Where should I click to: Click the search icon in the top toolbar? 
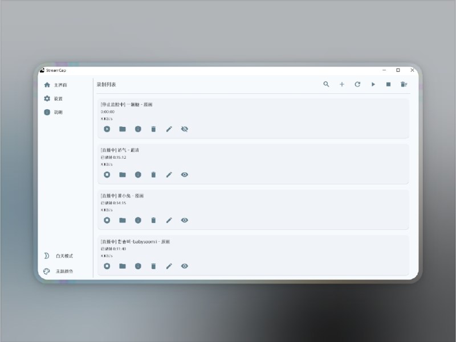tap(327, 84)
